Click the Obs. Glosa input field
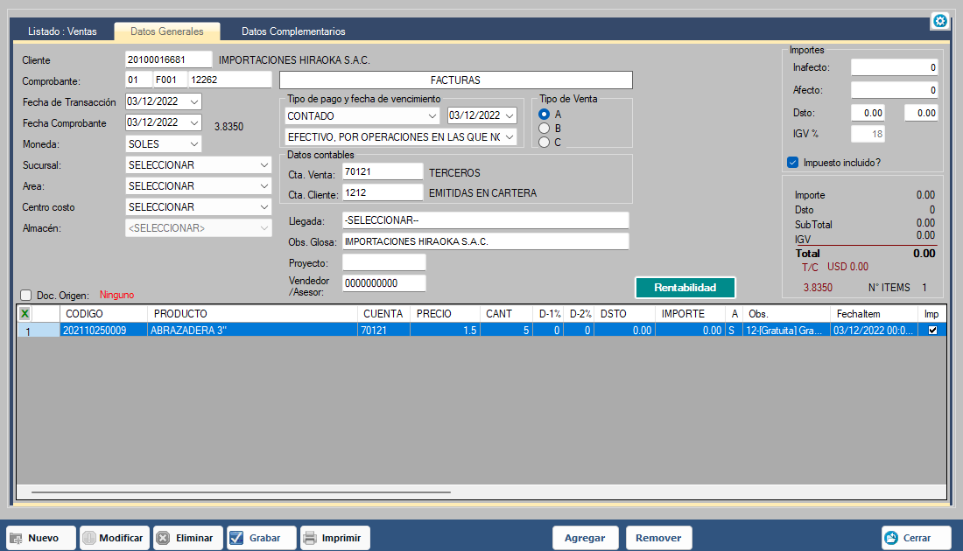Image resolution: width=963 pixels, height=551 pixels. click(x=485, y=241)
